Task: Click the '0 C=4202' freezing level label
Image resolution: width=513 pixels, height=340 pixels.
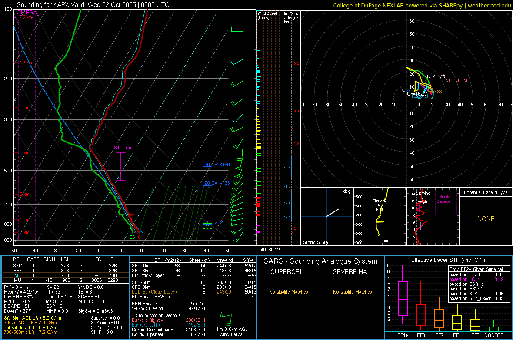Action: click(213, 222)
